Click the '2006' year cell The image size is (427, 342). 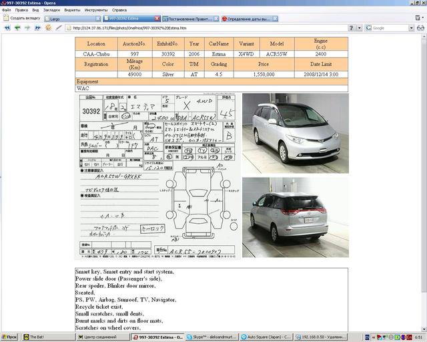tap(194, 54)
